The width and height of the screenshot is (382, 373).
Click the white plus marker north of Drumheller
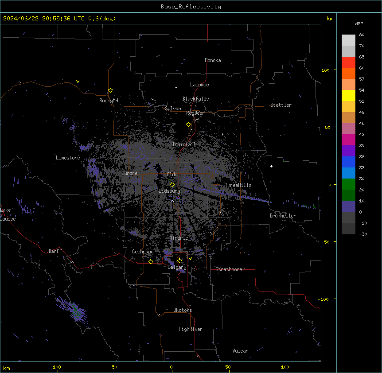pos(271,166)
